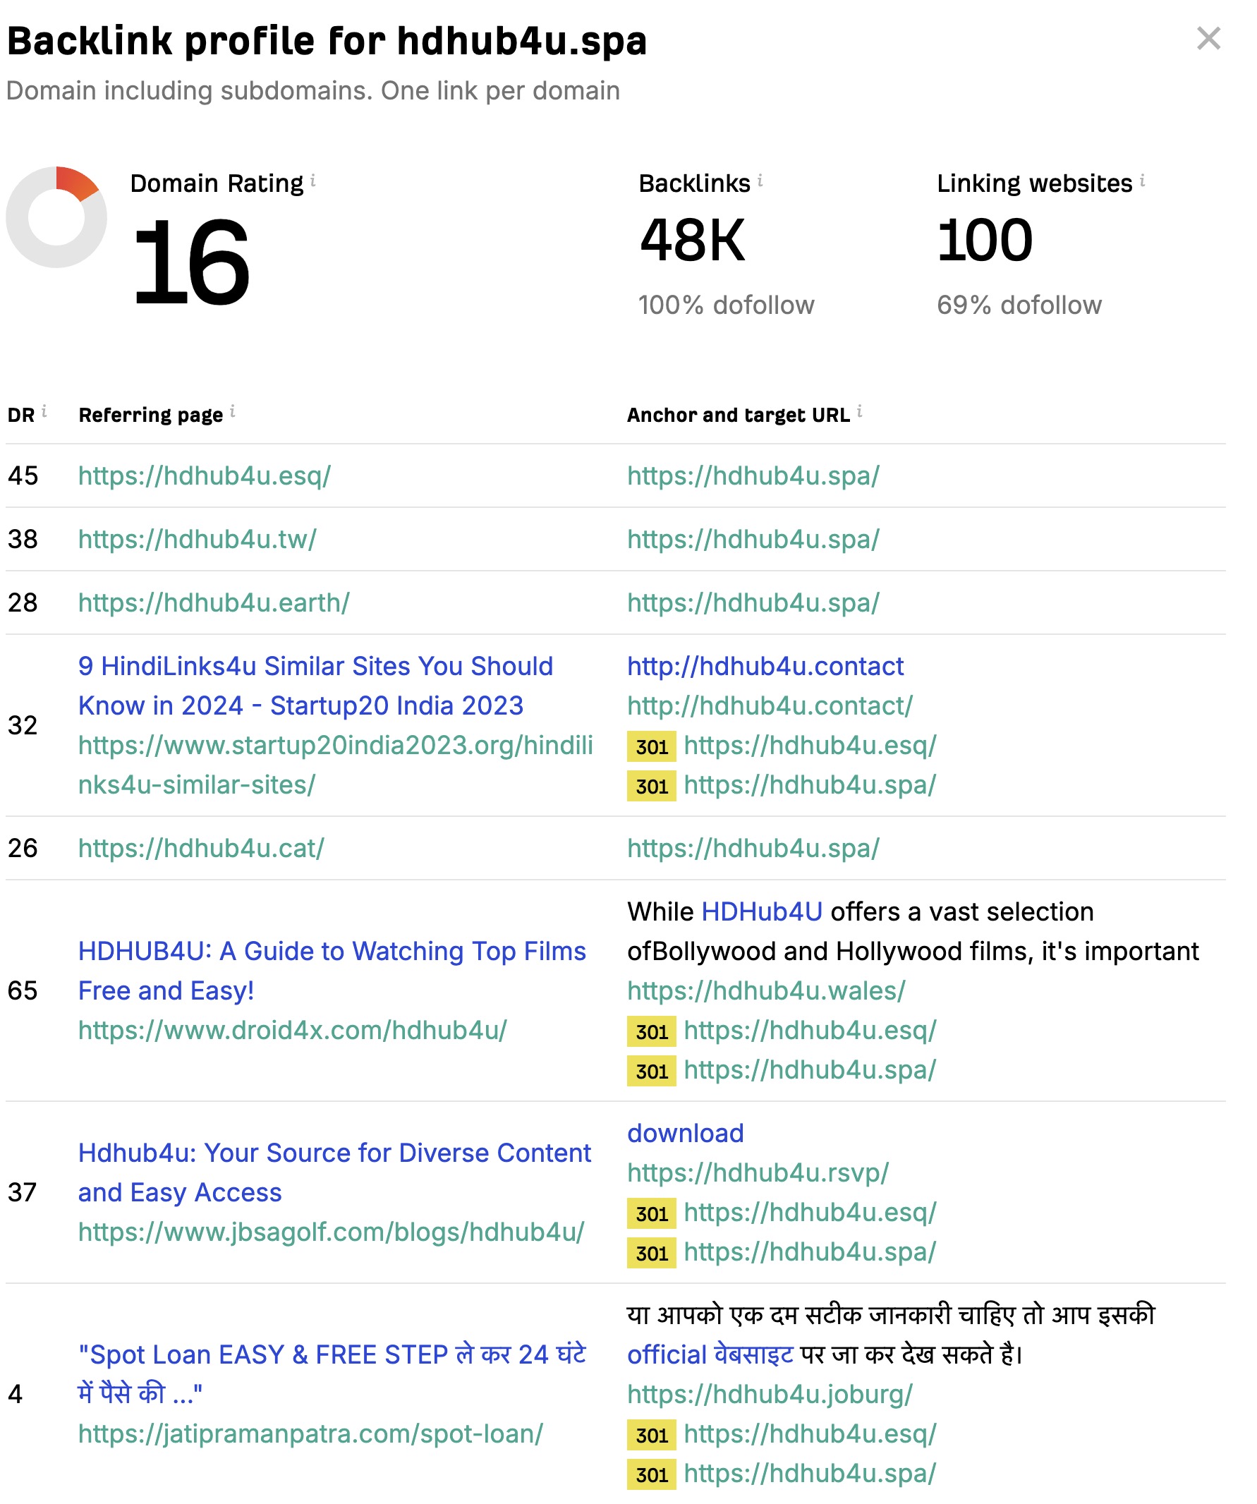Click the download anchor link

(686, 1133)
